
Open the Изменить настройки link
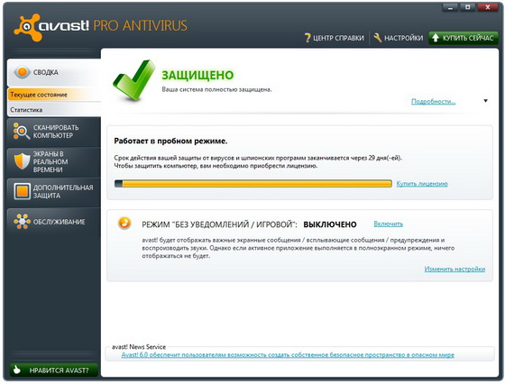(454, 269)
